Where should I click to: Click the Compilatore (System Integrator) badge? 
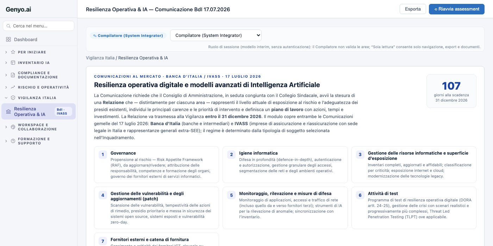pos(128,35)
